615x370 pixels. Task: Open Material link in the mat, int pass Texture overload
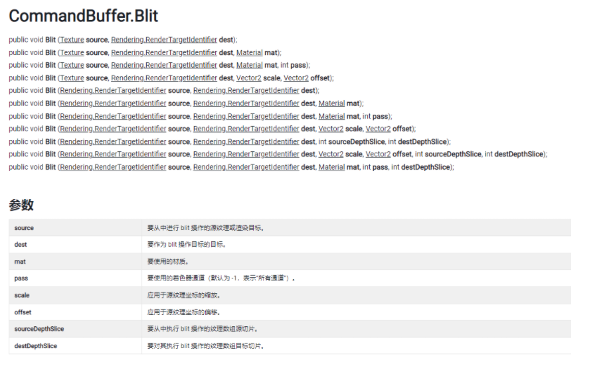click(x=250, y=65)
